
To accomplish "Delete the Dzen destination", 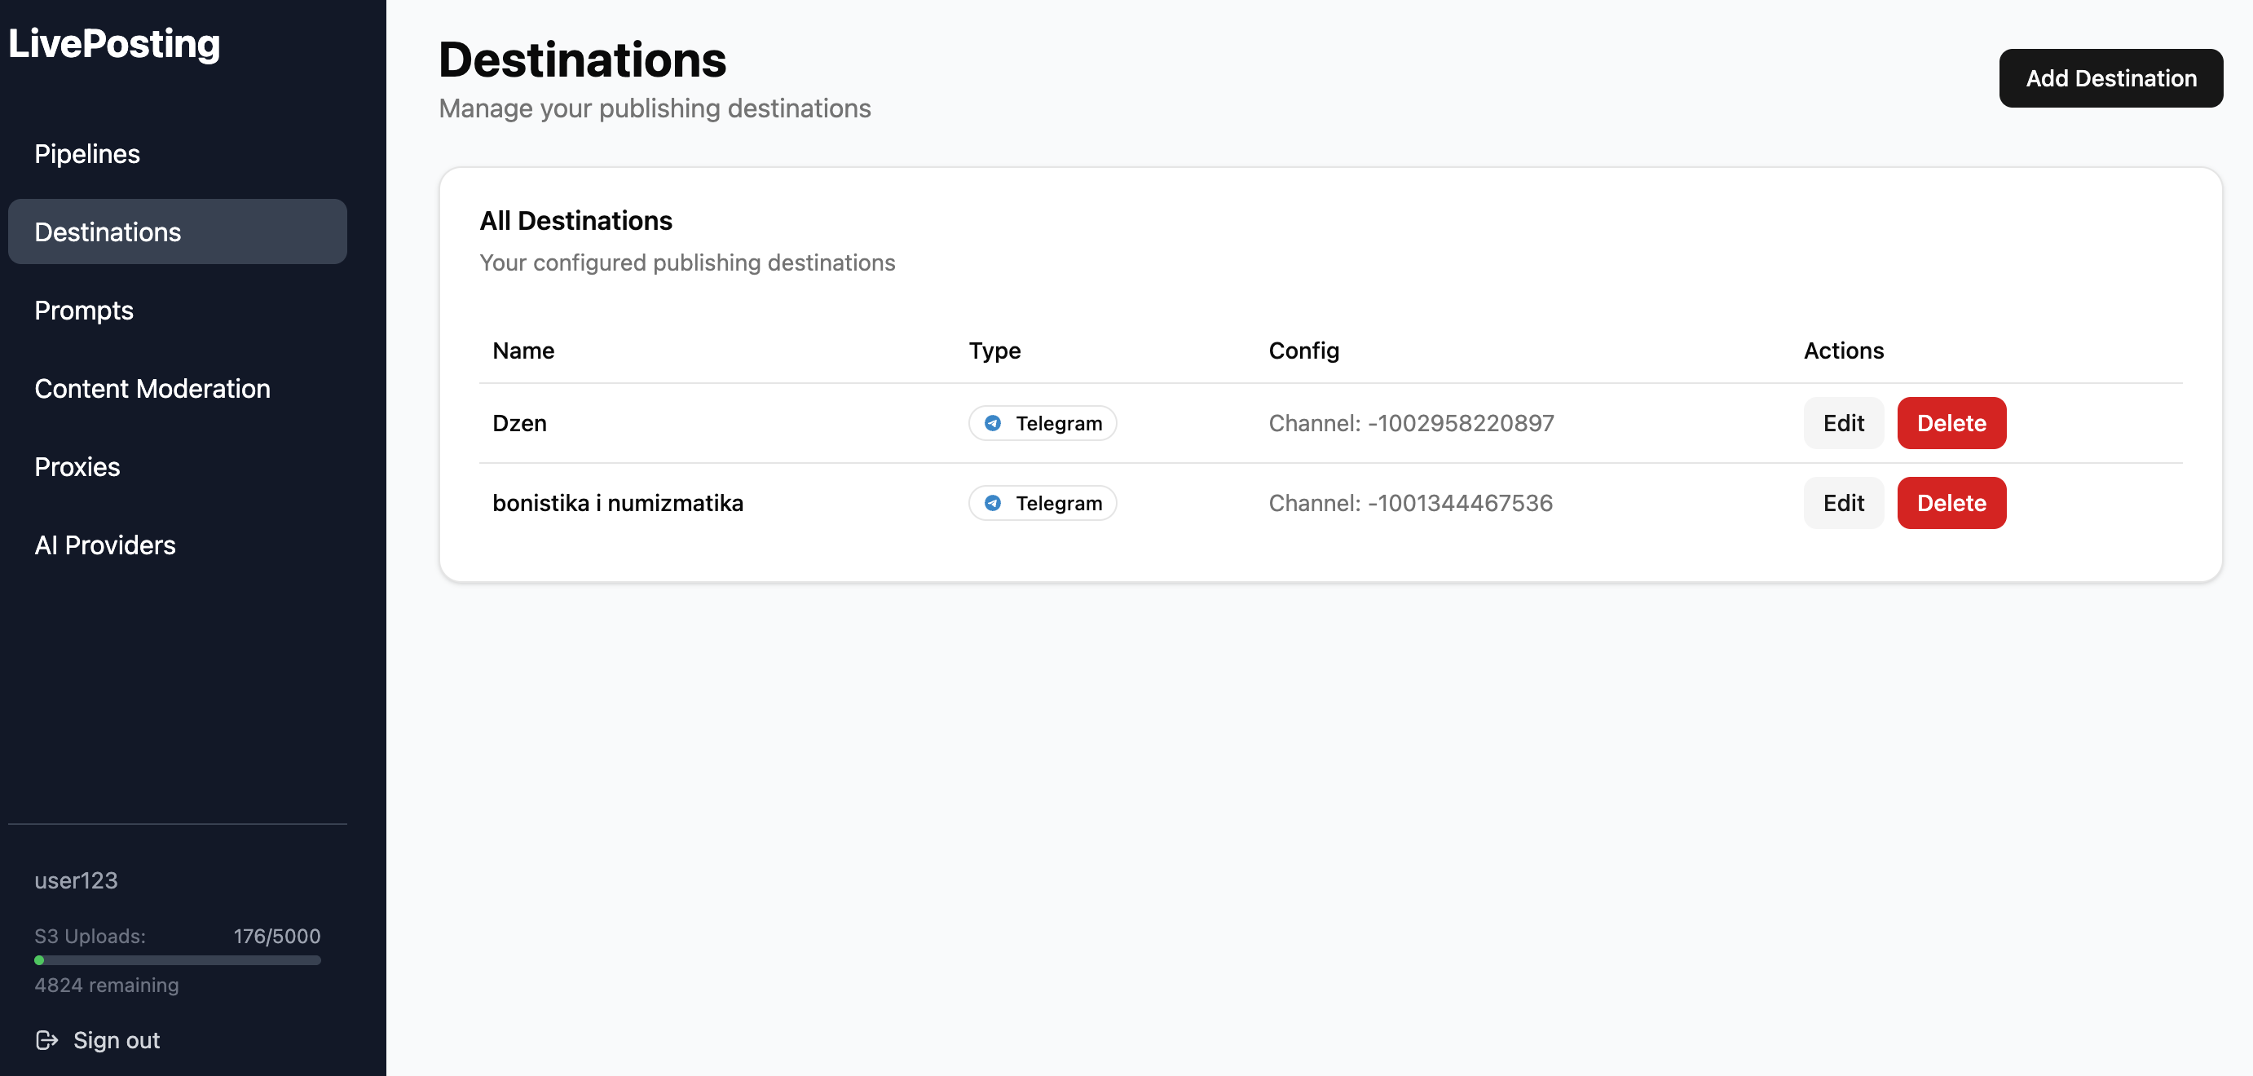I will click(x=1951, y=423).
